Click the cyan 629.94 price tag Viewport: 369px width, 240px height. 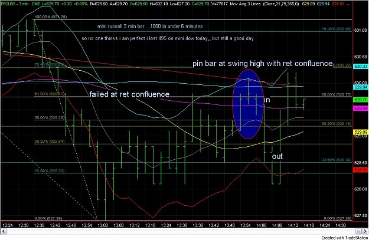(361, 87)
